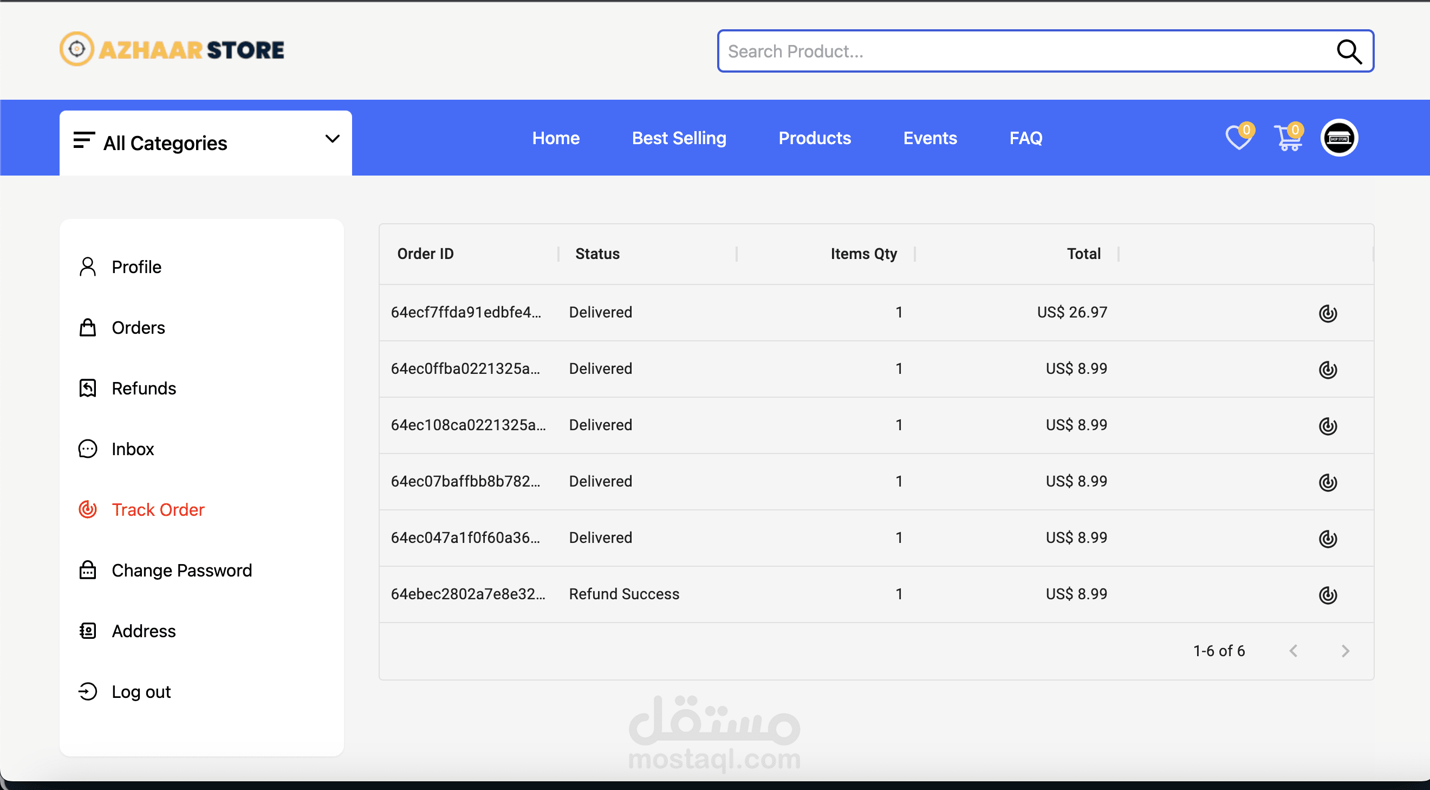Image resolution: width=1430 pixels, height=790 pixels.
Task: Open the shopping cart icon
Action: point(1288,138)
